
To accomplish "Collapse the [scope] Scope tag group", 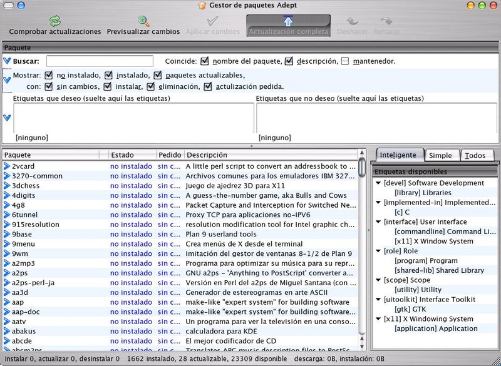I will tap(379, 280).
